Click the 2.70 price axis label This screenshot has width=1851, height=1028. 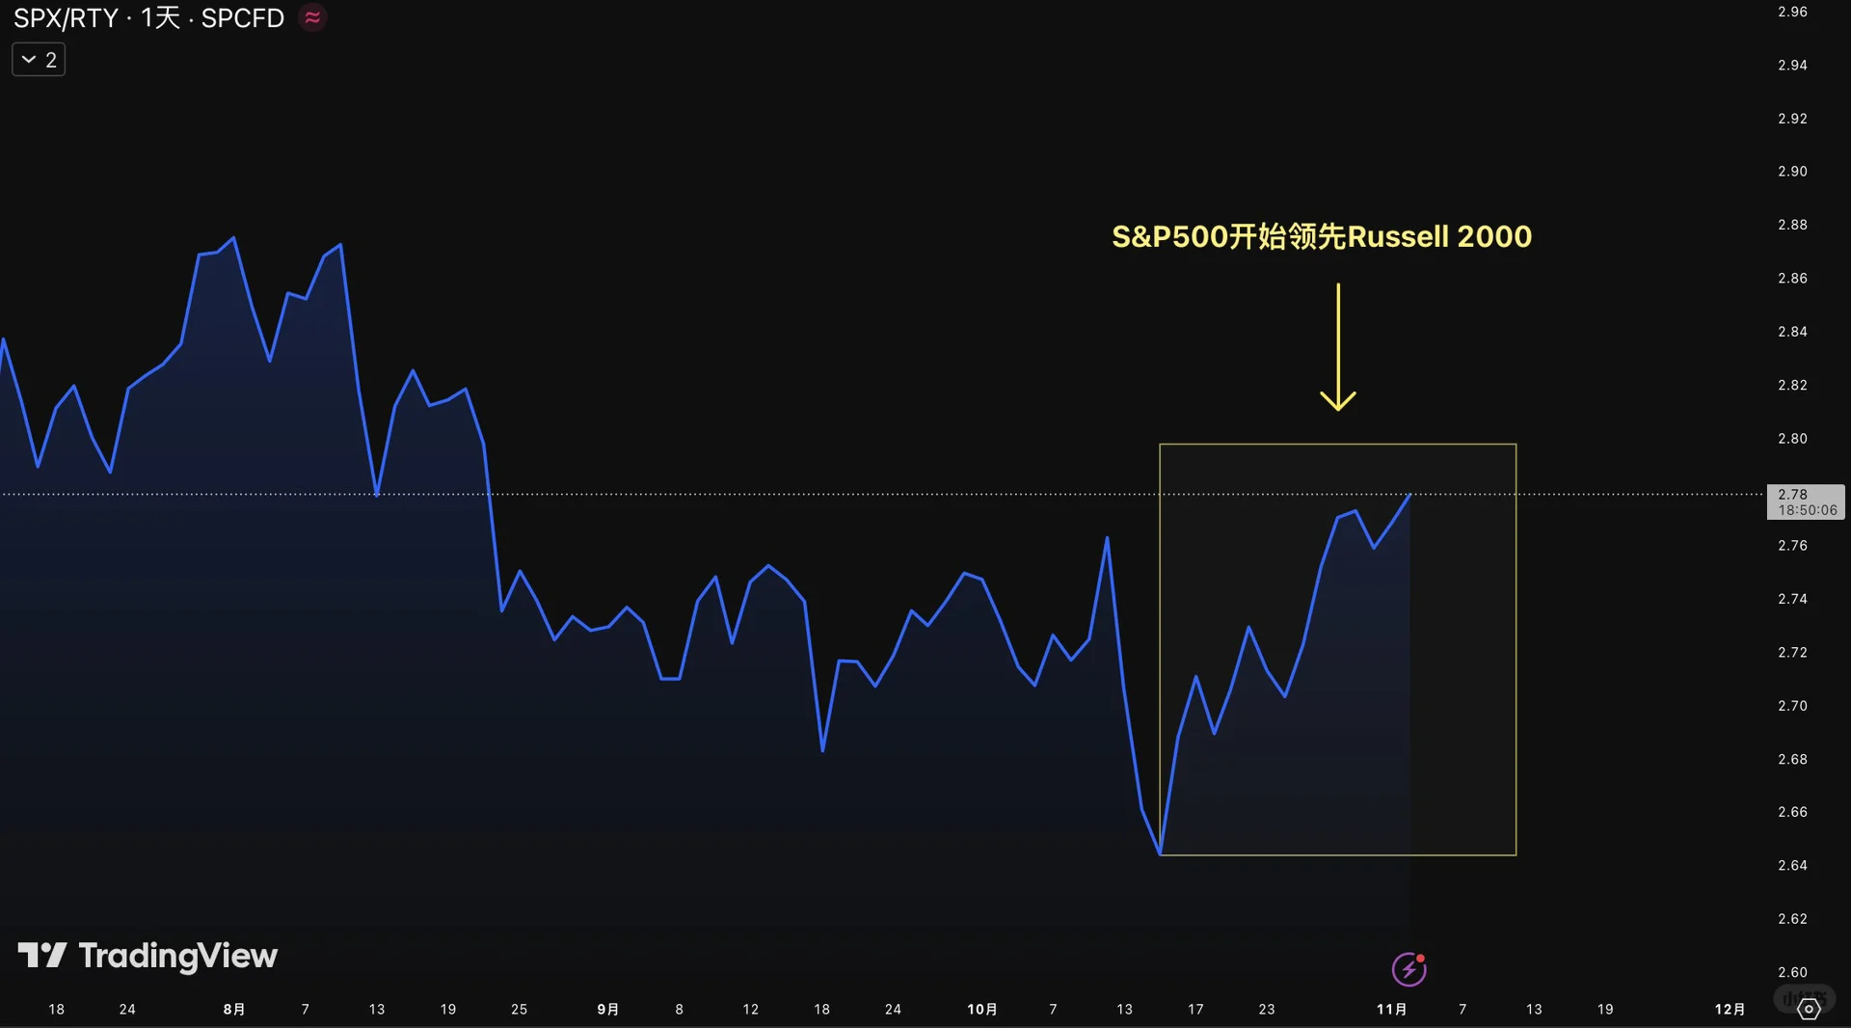point(1792,706)
